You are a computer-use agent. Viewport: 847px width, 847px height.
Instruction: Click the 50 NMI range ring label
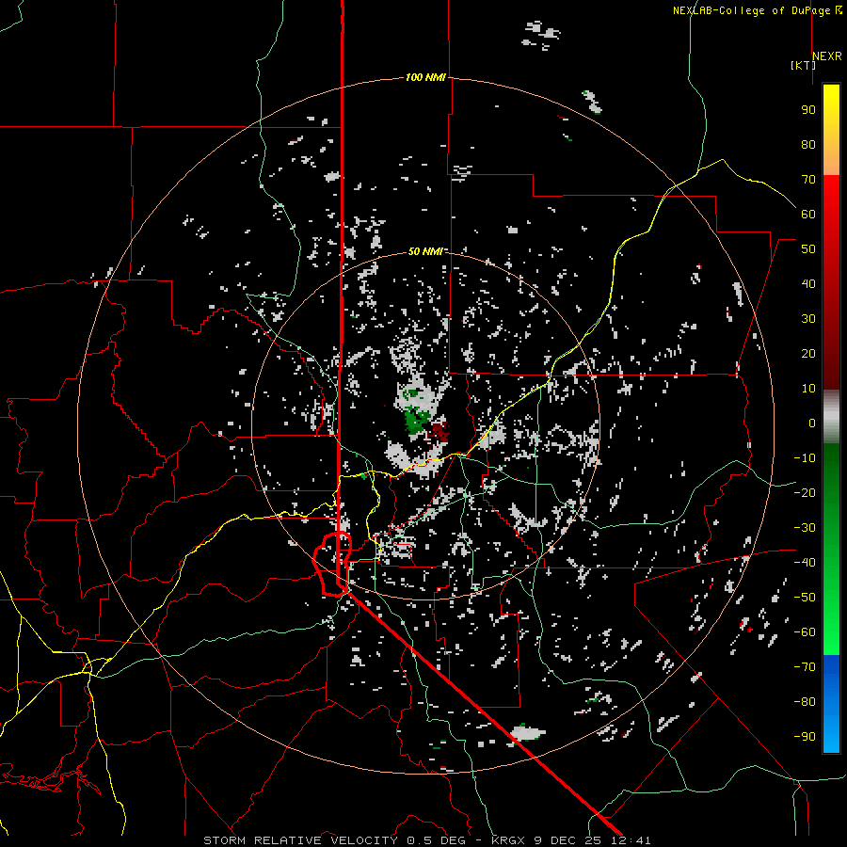click(425, 251)
